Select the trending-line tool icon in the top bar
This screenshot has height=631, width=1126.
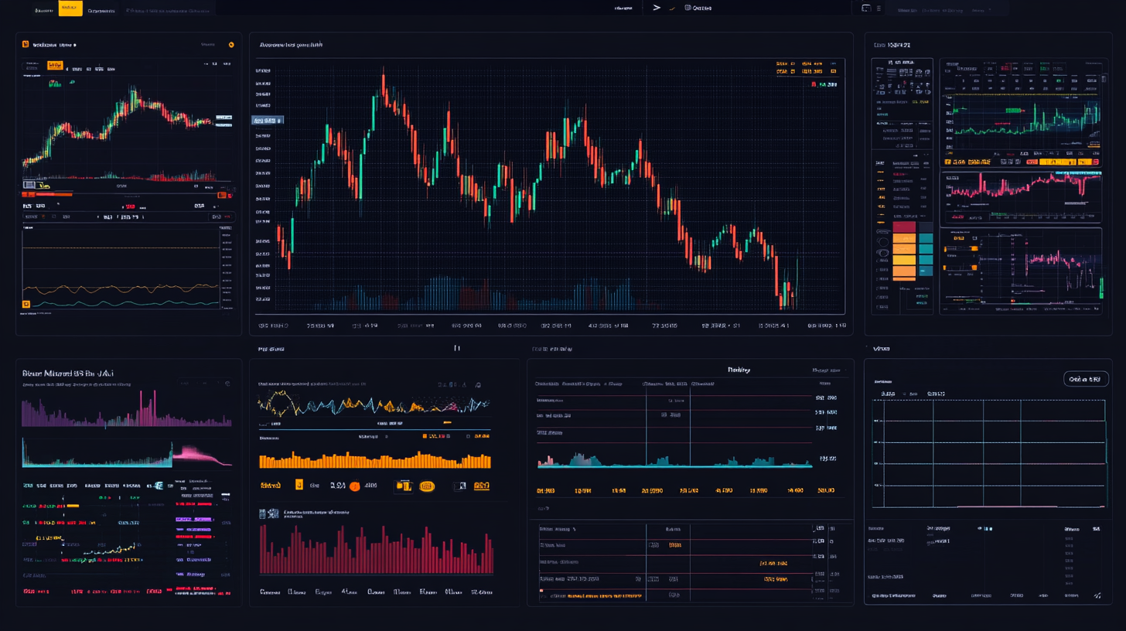[671, 9]
